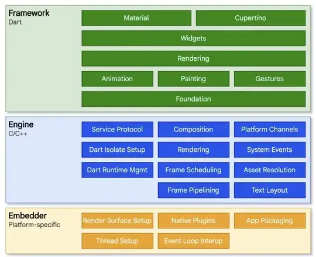
Task: Select the Event Loop Interop box
Action: click(194, 241)
